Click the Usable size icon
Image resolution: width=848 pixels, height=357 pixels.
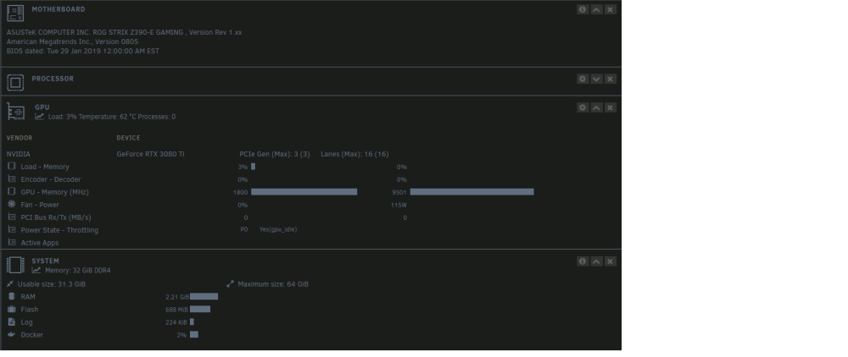(x=10, y=283)
